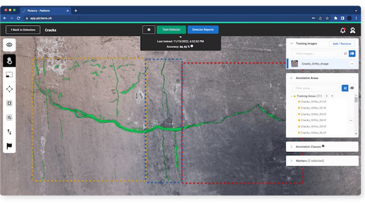
Task: Choose the magnifier area detection tool
Action: pyautogui.click(x=9, y=117)
